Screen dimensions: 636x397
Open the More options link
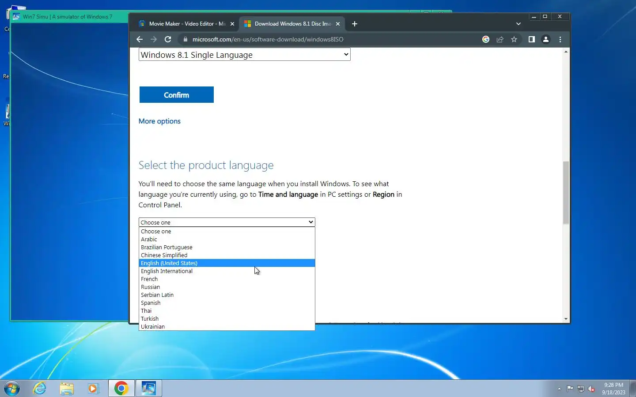[x=159, y=121]
